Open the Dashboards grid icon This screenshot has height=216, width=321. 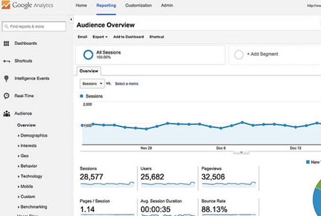(7, 43)
